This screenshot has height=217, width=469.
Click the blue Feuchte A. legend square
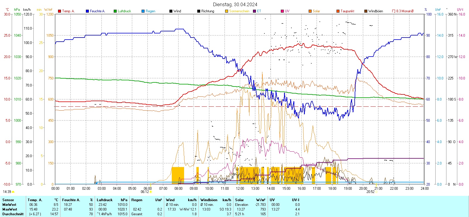point(87,11)
